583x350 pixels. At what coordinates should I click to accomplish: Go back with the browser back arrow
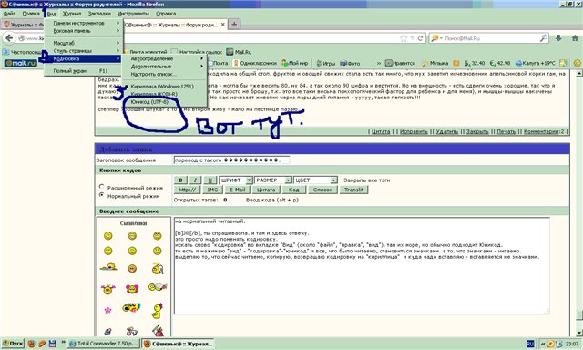point(9,38)
